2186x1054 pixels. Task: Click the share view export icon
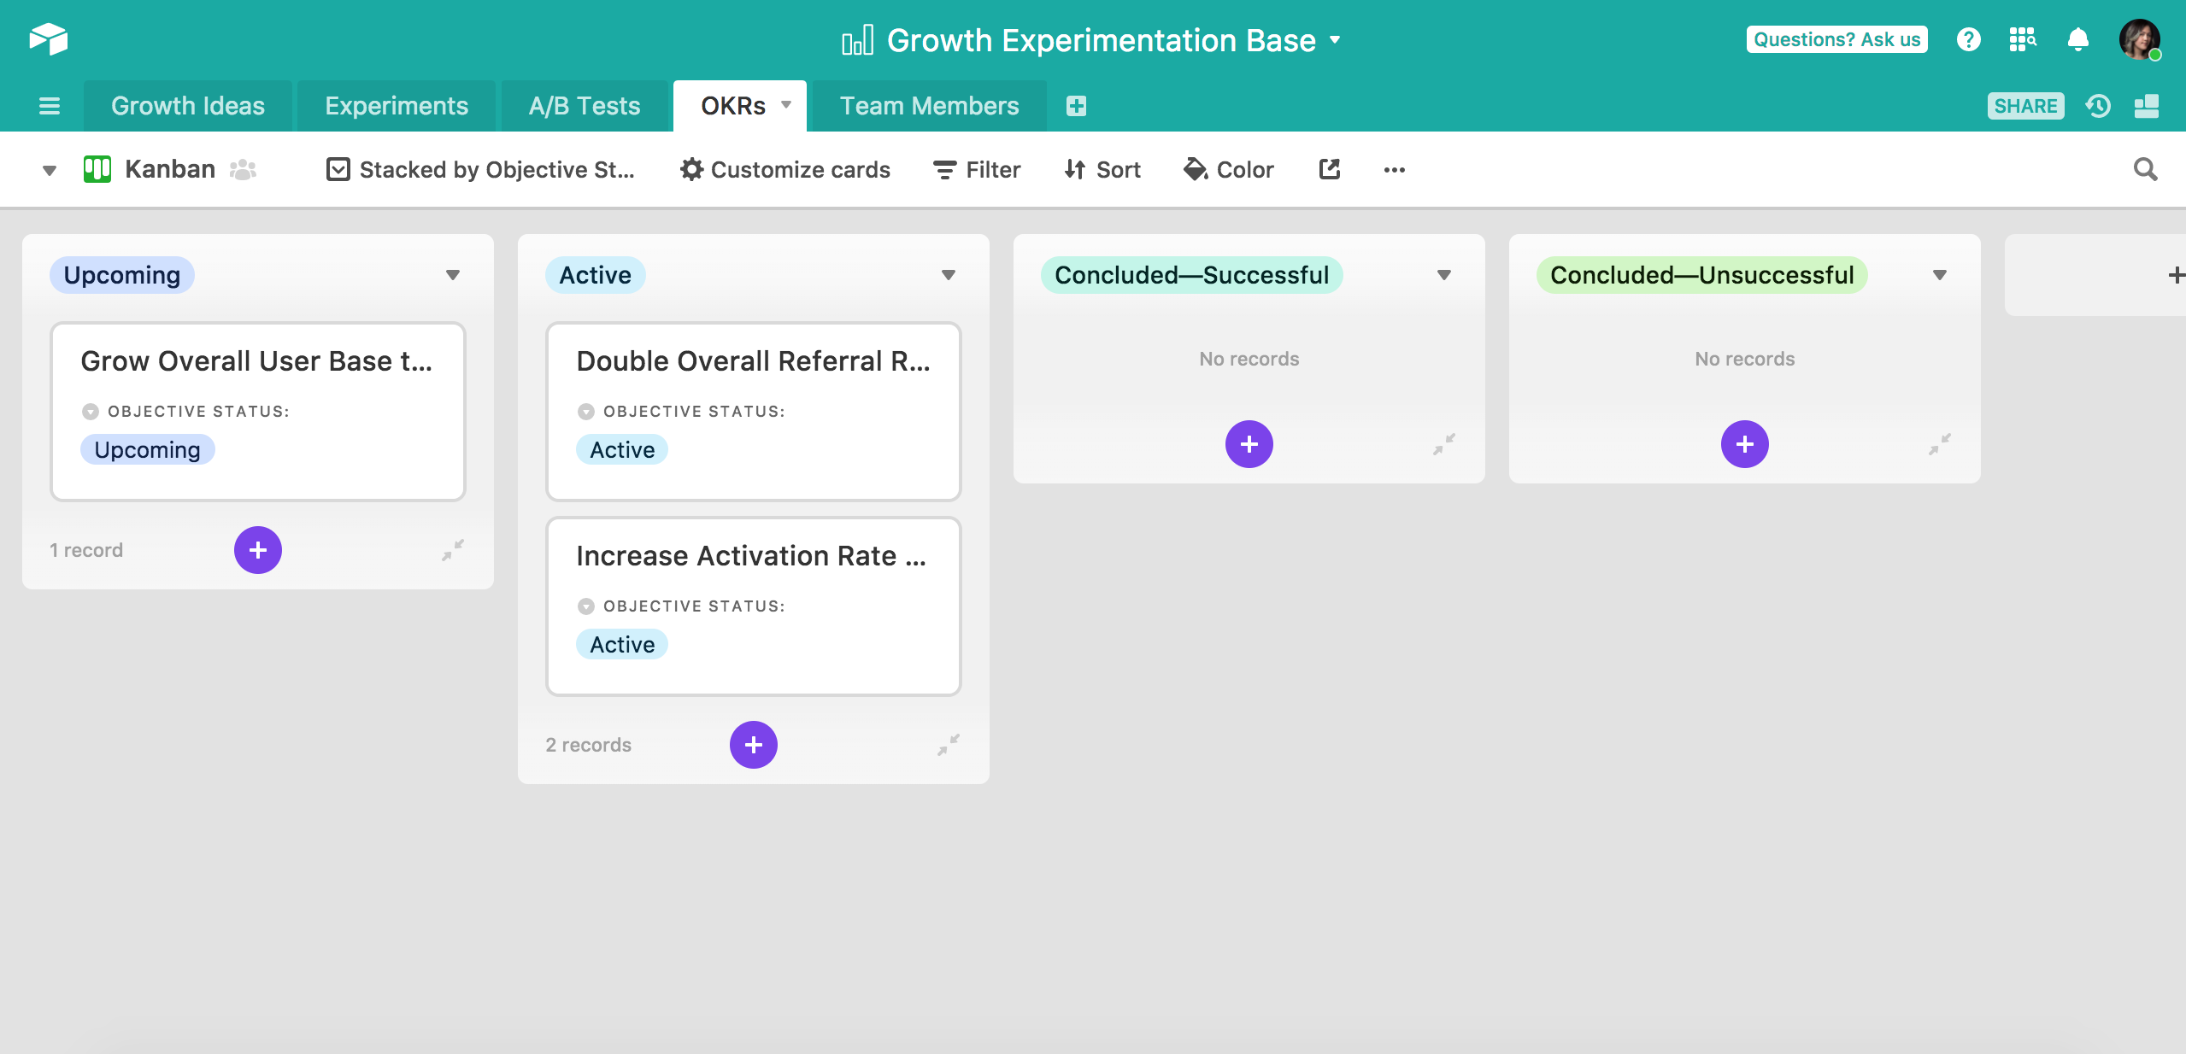(x=1329, y=169)
